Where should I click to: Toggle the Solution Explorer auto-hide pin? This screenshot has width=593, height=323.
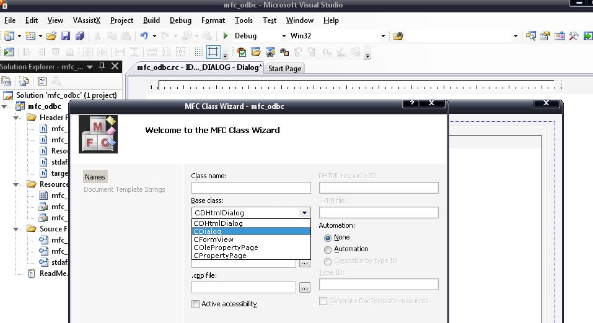(x=102, y=66)
